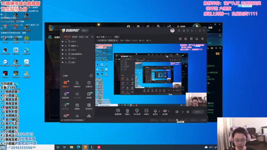Screen dimensions: 267x150
Task: Expand the mode pill beside 直播伴侣 logo
Action: pos(85,30)
